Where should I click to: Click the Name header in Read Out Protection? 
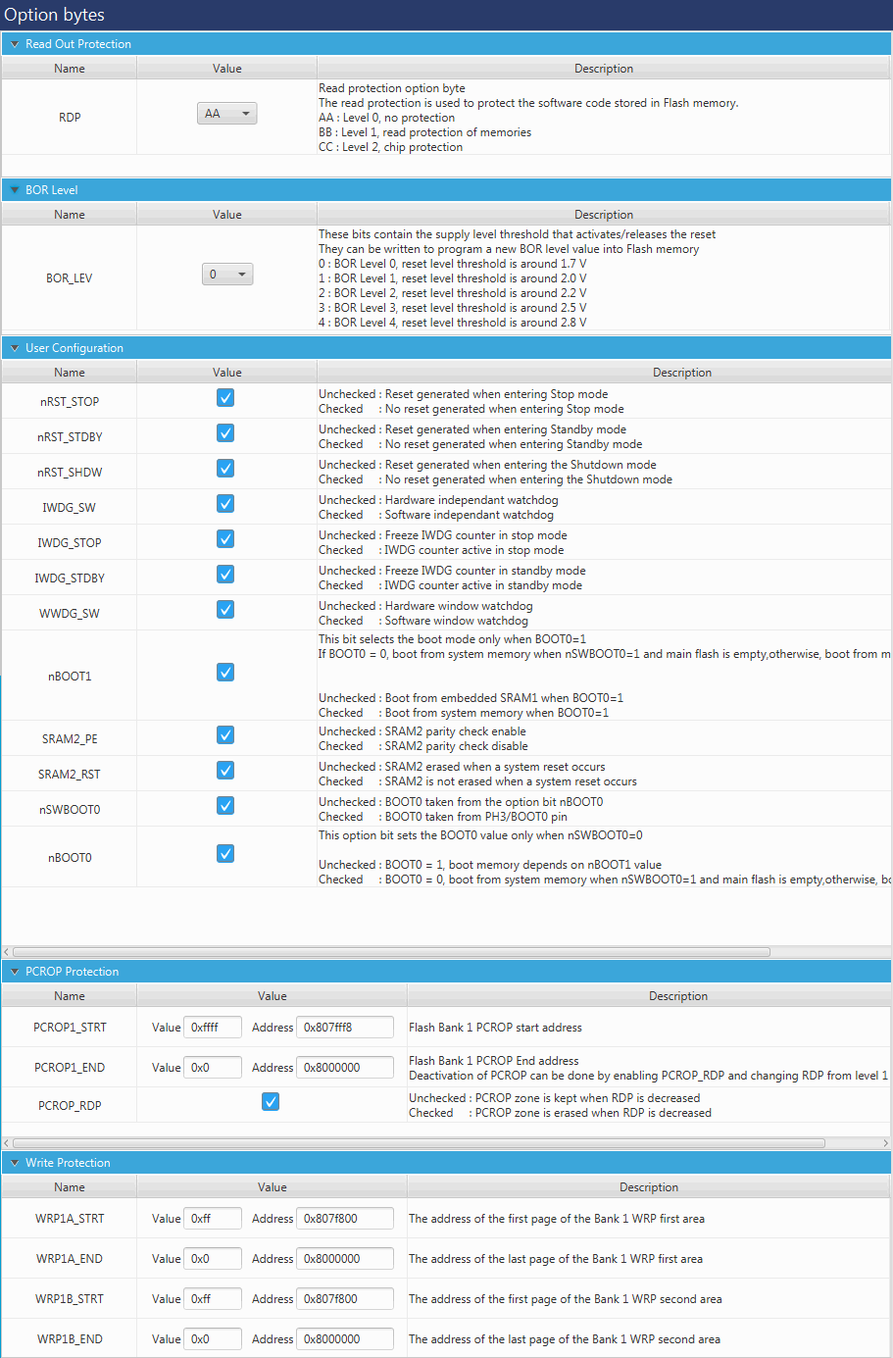tap(70, 69)
